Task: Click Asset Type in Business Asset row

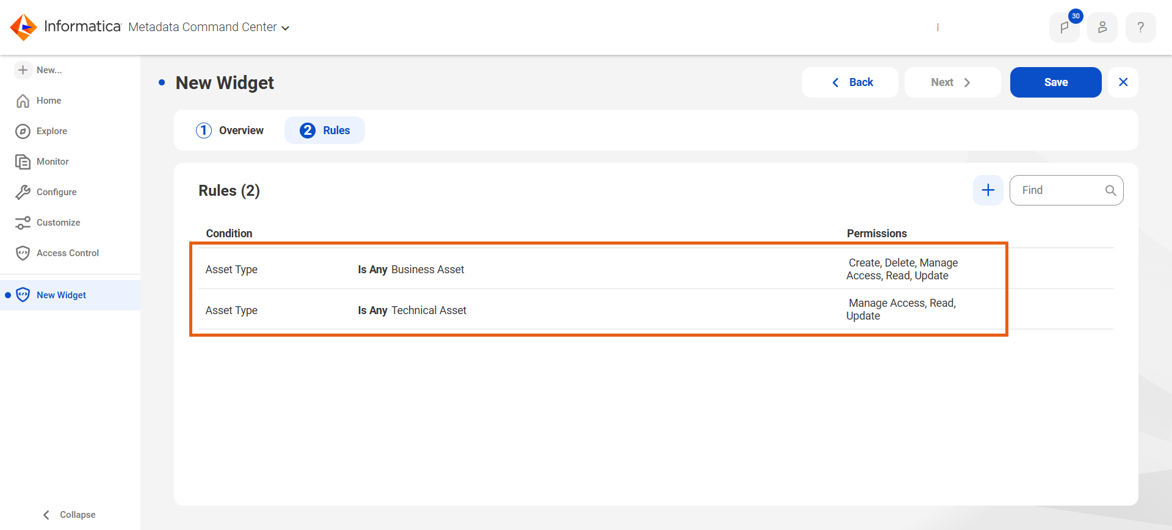Action: [231, 270]
